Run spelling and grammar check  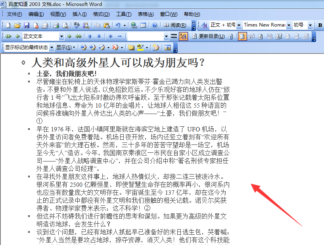click(x=77, y=25)
